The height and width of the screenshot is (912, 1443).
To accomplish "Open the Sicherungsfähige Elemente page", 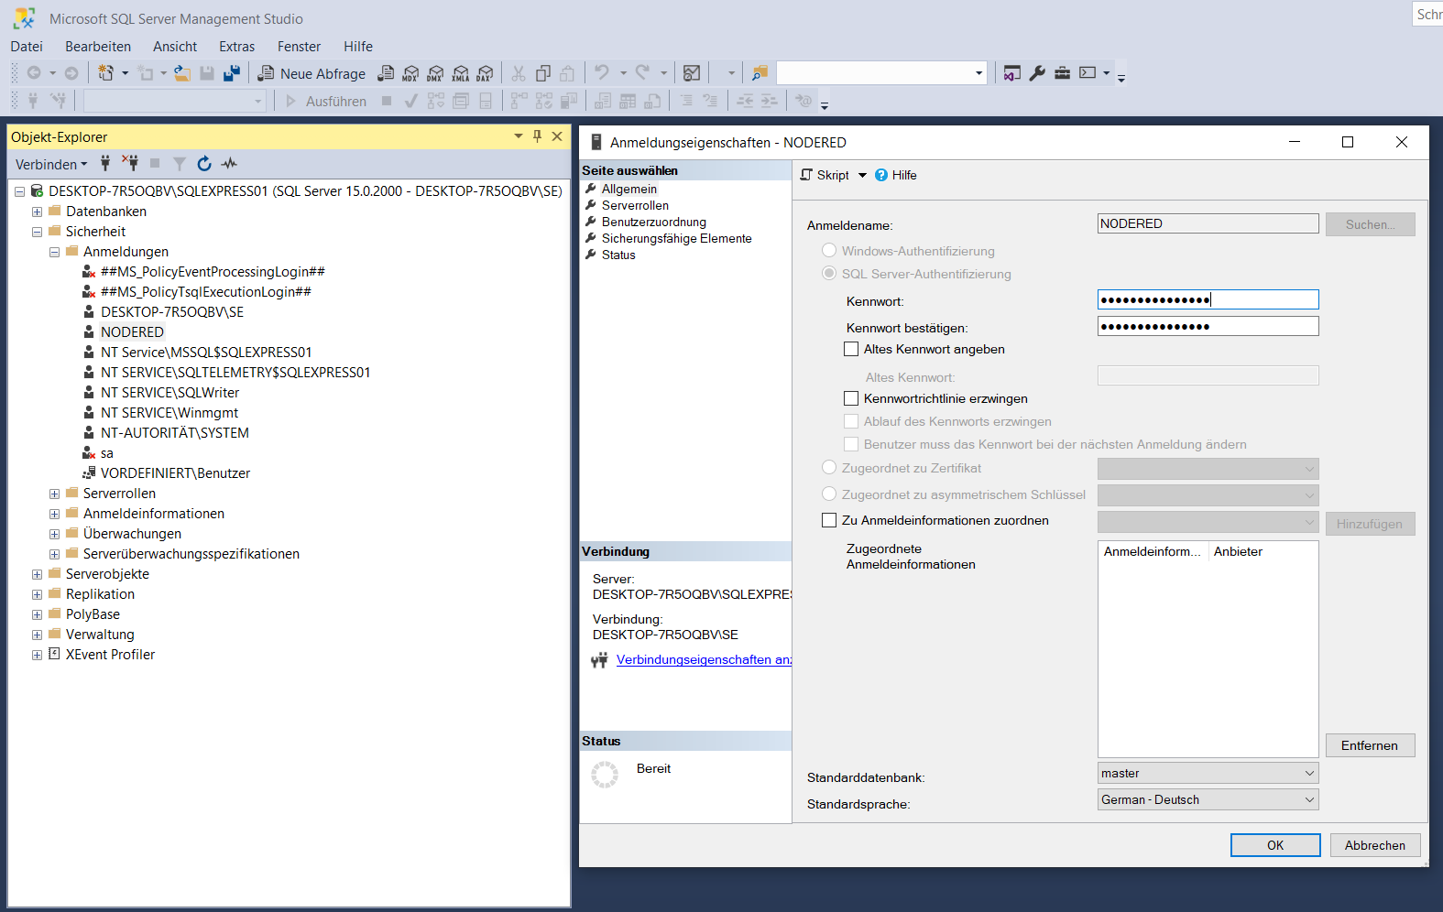I will click(677, 238).
